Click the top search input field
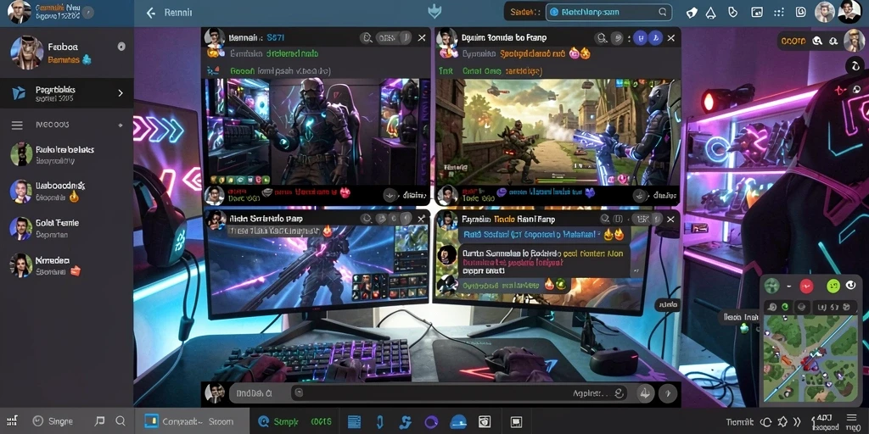This screenshot has height=434, width=869. [x=608, y=12]
